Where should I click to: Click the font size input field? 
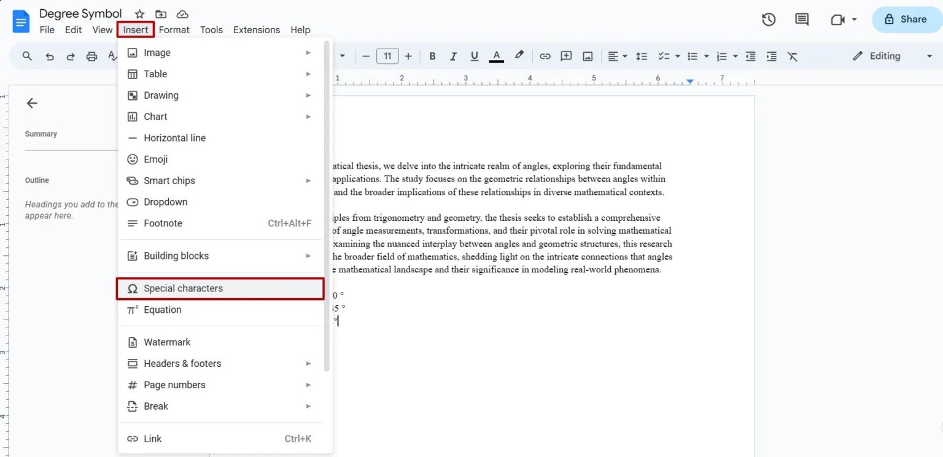(x=387, y=56)
